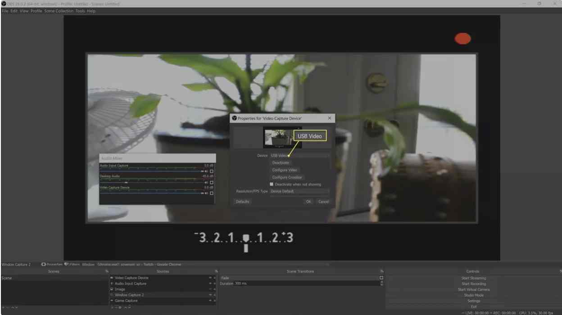Click Start Streaming

[x=474, y=278]
